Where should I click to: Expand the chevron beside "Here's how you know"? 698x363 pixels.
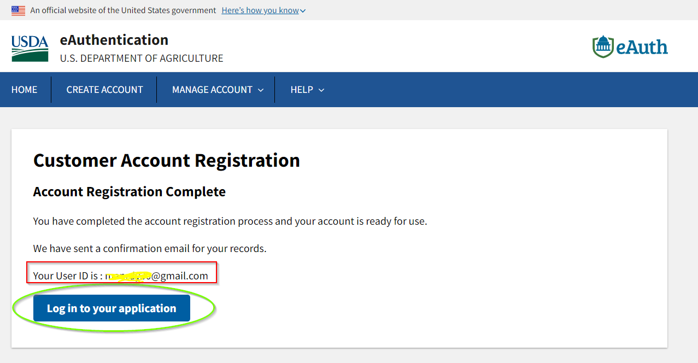pos(303,11)
